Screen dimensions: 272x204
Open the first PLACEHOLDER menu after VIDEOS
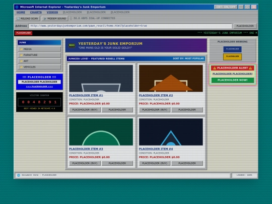click(72, 12)
